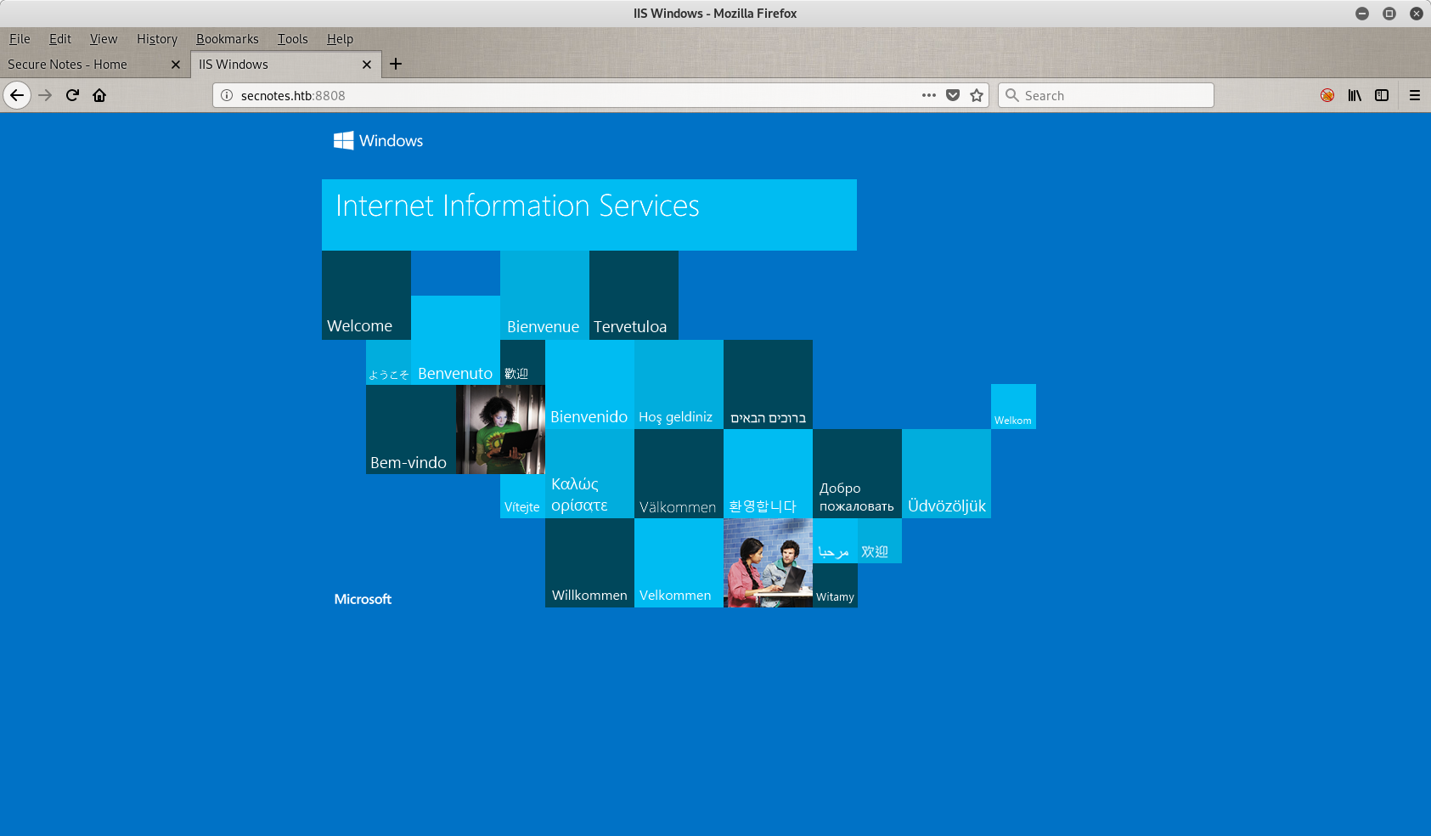Image resolution: width=1431 pixels, height=836 pixels.
Task: Click the Back navigation arrow
Action: [17, 95]
